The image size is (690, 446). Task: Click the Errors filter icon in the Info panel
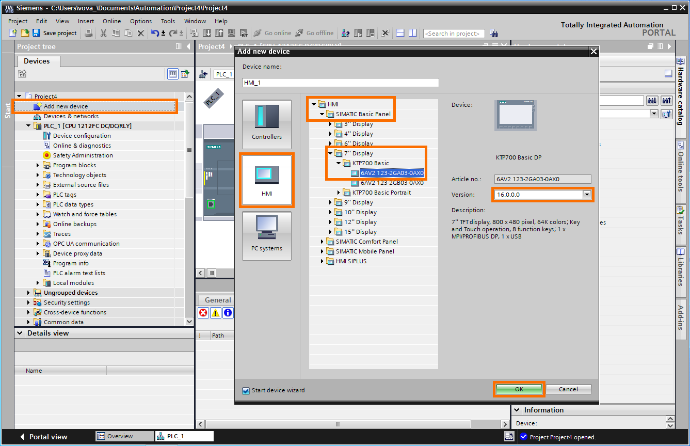point(203,313)
